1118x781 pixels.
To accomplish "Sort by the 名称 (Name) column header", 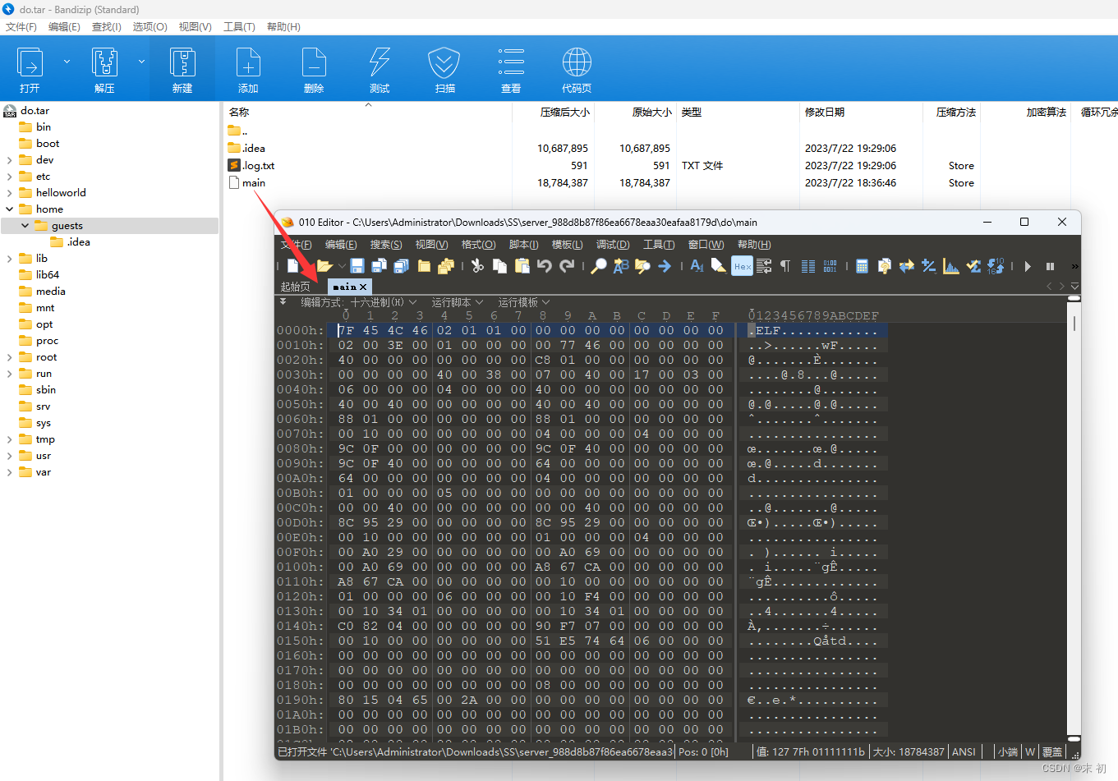I will click(239, 113).
